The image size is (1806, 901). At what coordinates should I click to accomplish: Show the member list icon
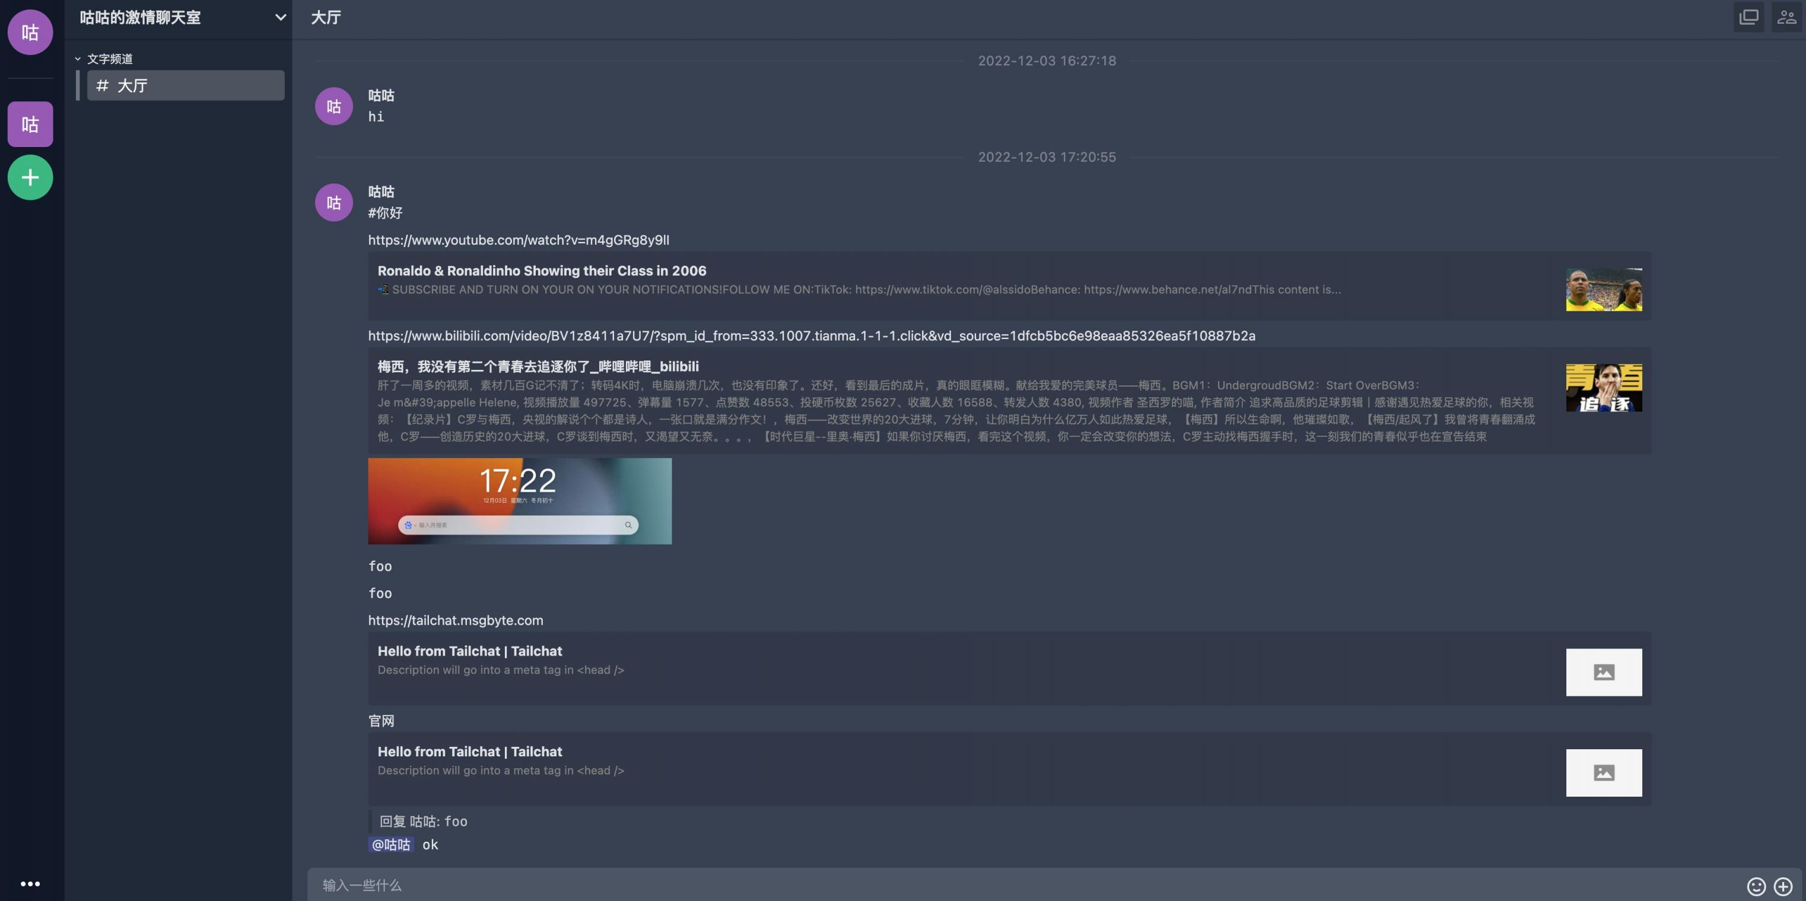(1786, 18)
